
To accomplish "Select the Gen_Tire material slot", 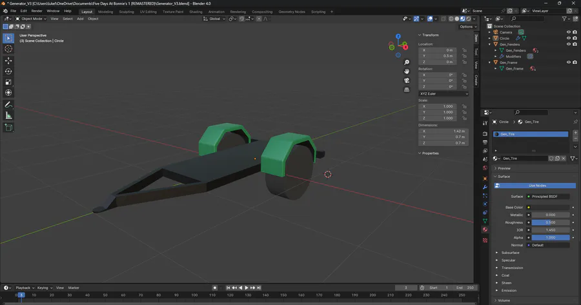I will coord(531,134).
